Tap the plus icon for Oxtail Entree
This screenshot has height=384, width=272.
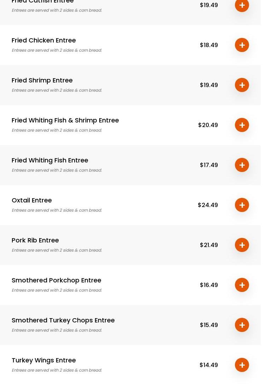[x=242, y=205]
